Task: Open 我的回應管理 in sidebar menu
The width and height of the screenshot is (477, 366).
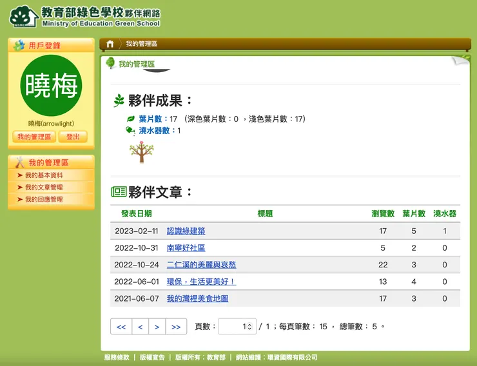Action: 44,199
